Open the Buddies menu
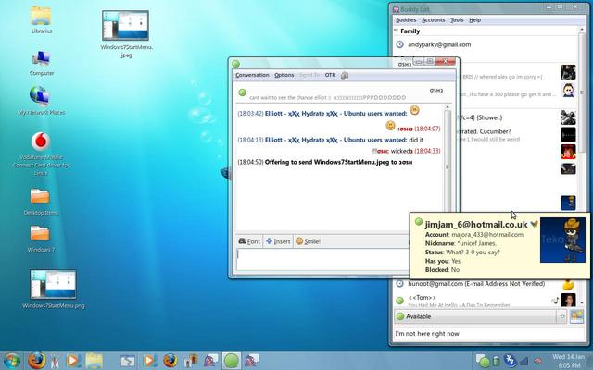This screenshot has width=593, height=370. (x=406, y=20)
